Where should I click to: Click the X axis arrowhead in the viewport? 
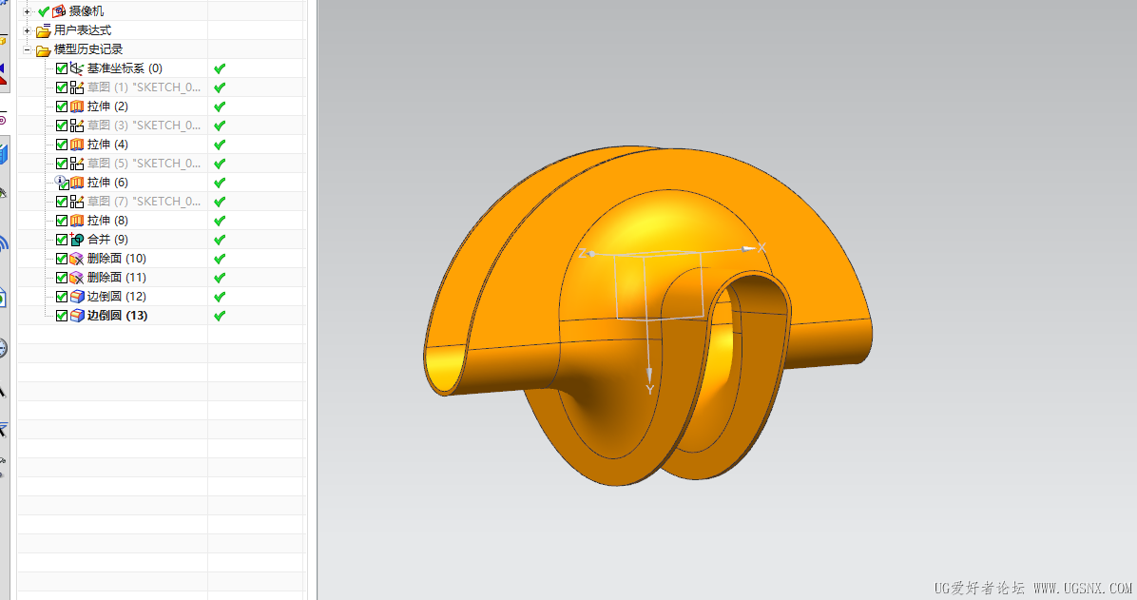749,249
